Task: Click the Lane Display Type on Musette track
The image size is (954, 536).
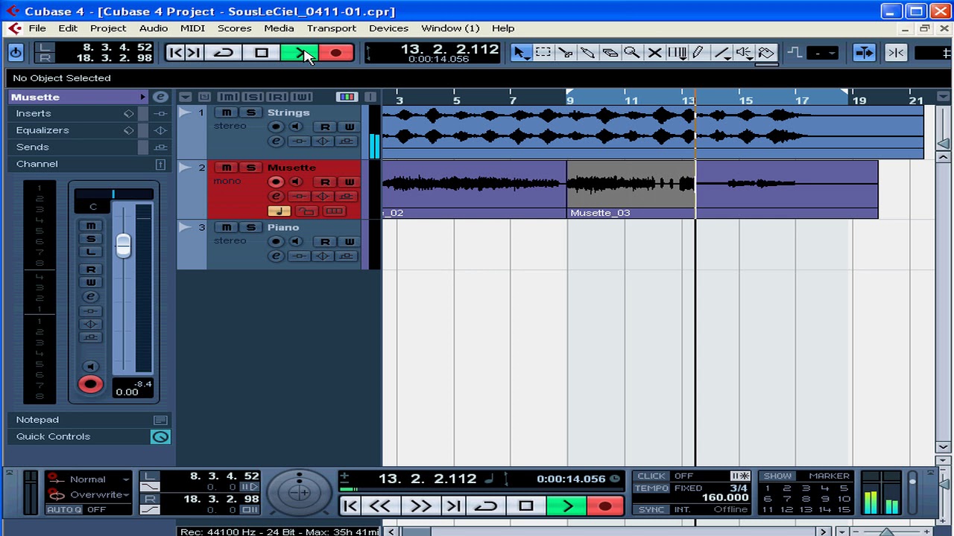Action: pos(334,211)
